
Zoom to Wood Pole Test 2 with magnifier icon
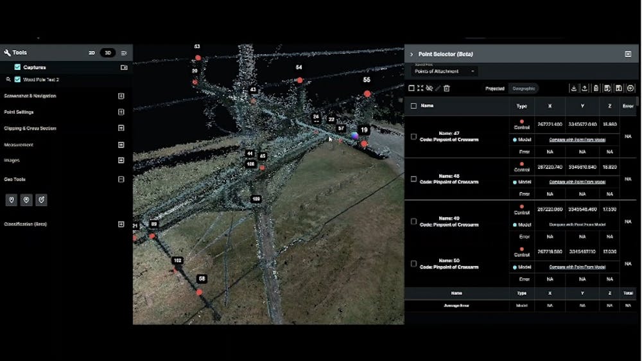[x=8, y=80]
